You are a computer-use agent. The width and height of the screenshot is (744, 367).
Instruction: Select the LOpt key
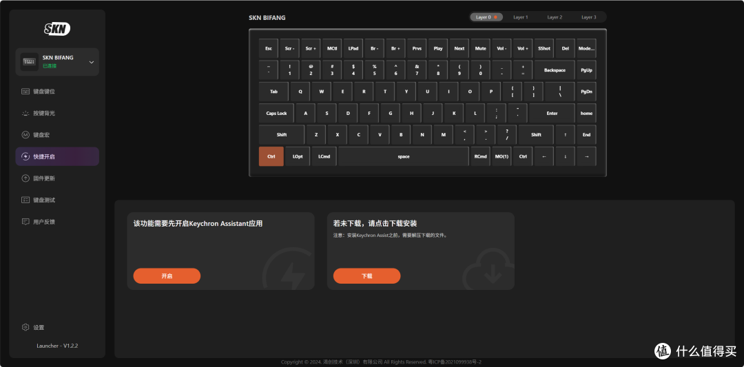[x=298, y=156]
